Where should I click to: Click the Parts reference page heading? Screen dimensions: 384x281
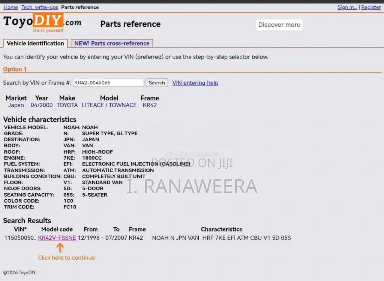point(130,24)
